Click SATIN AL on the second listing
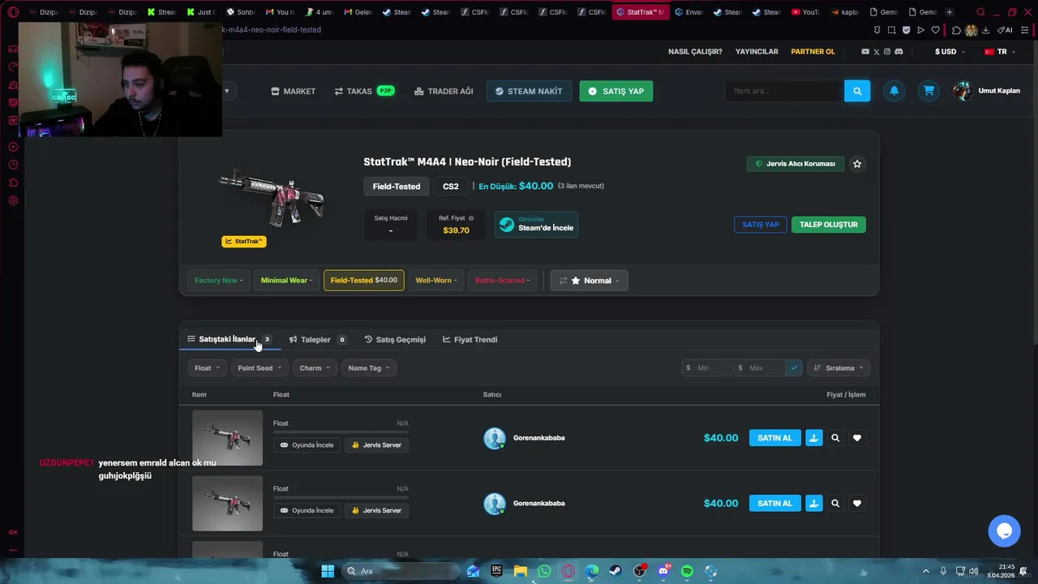 (774, 504)
